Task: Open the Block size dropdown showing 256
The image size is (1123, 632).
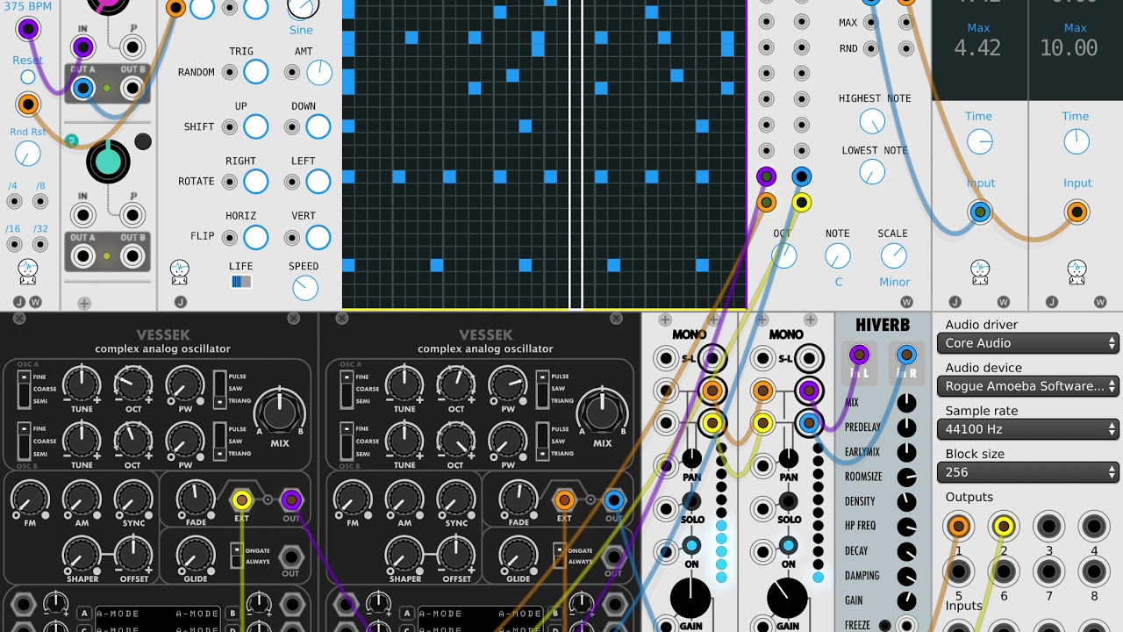Action: [1030, 472]
